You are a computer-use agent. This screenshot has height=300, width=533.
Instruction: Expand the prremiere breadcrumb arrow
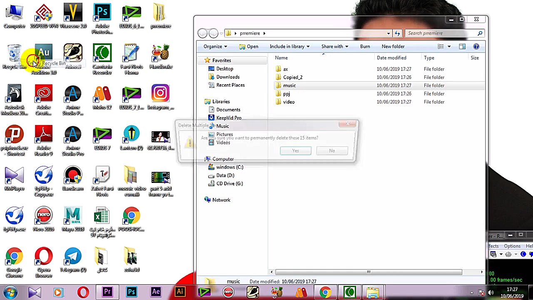pos(264,33)
